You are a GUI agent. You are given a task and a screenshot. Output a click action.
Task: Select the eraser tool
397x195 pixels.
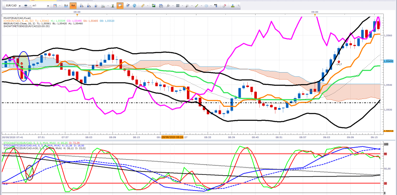[224, 5]
